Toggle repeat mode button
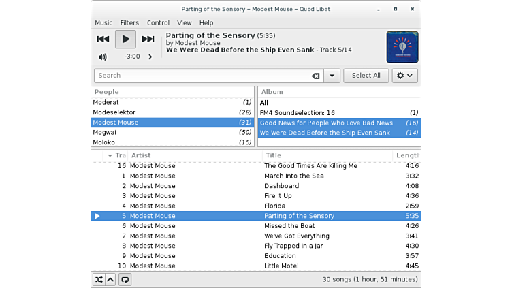The image size is (512, 288). 125,280
